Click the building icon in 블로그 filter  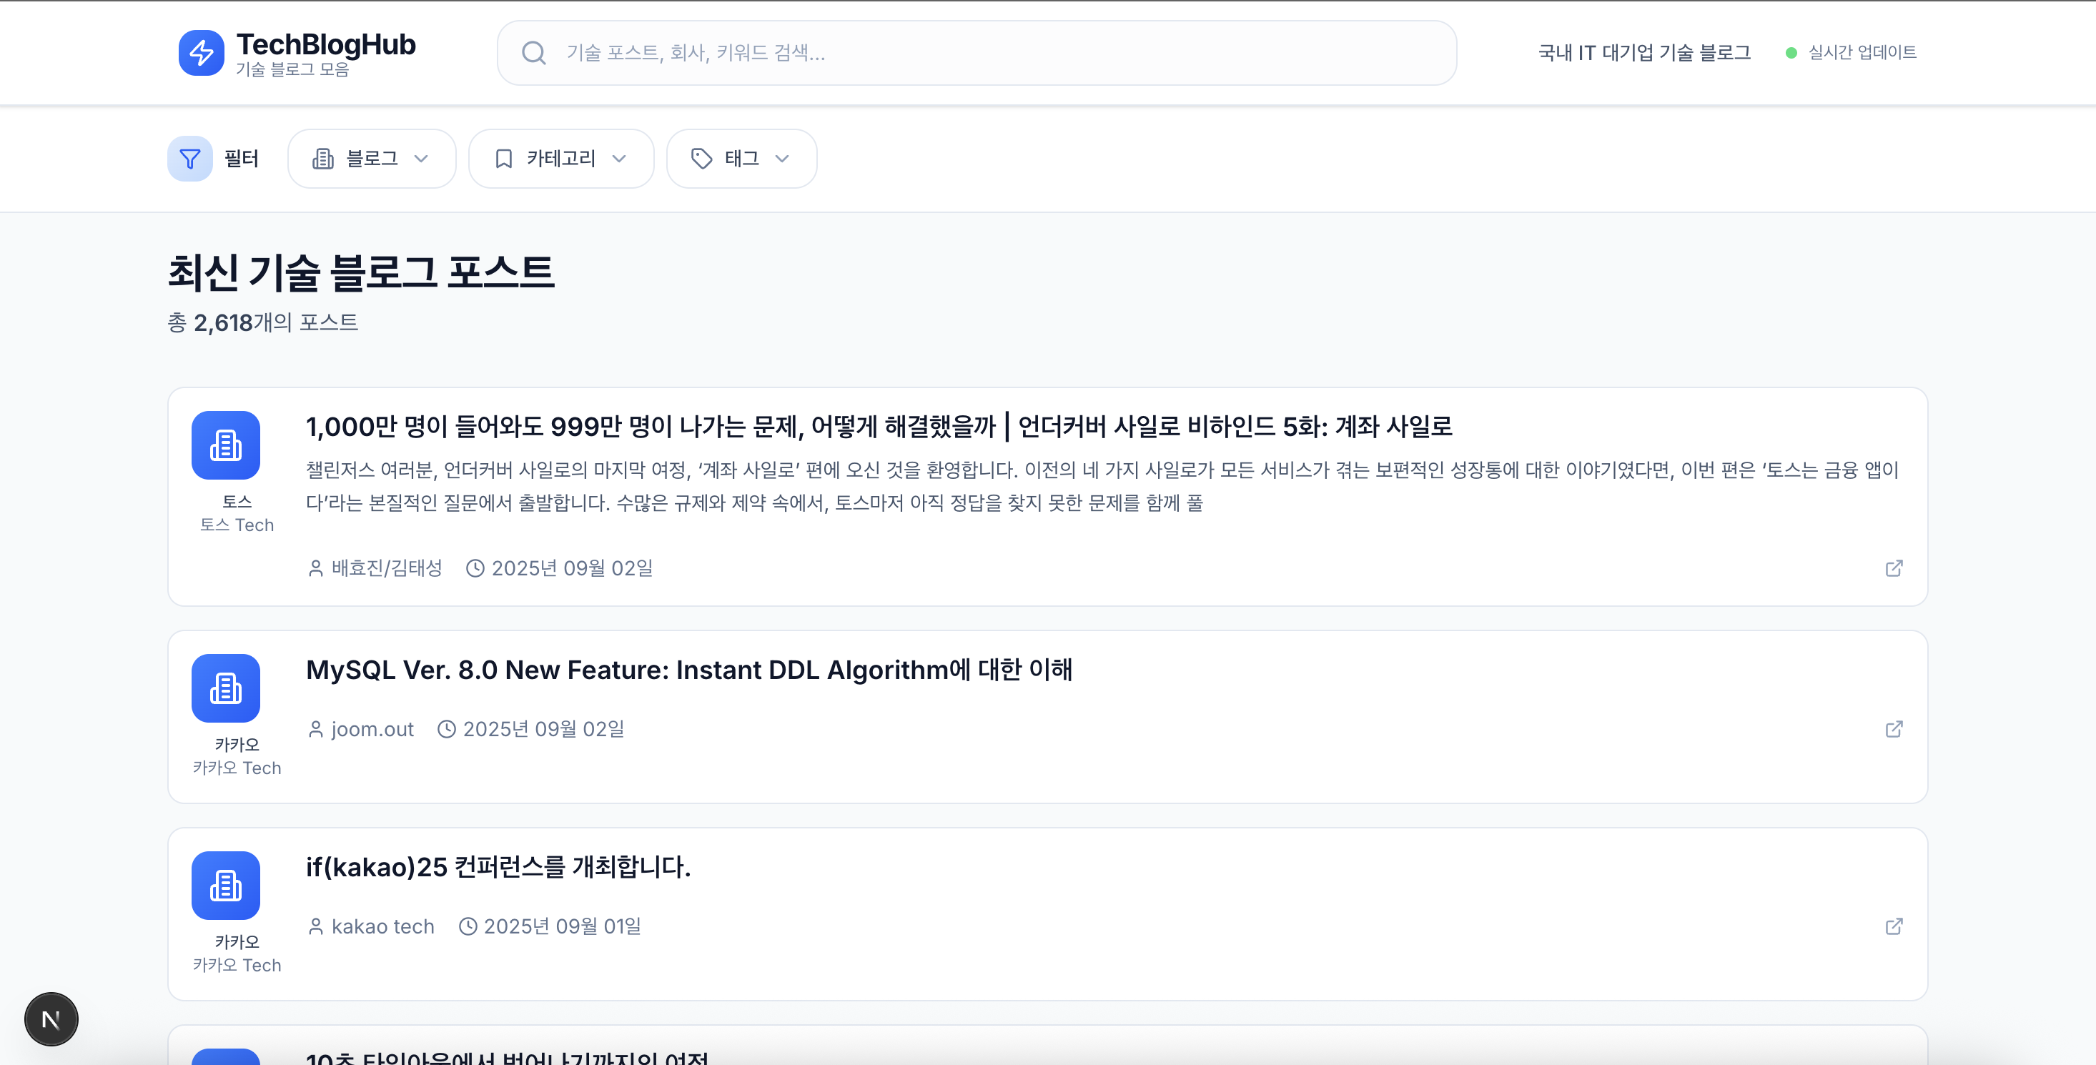323,159
